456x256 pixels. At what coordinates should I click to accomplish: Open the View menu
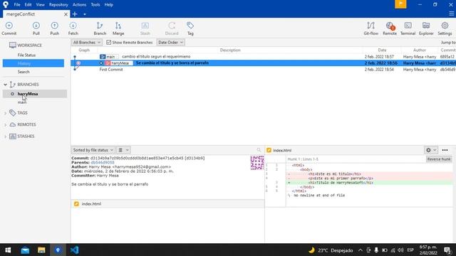point(41,5)
